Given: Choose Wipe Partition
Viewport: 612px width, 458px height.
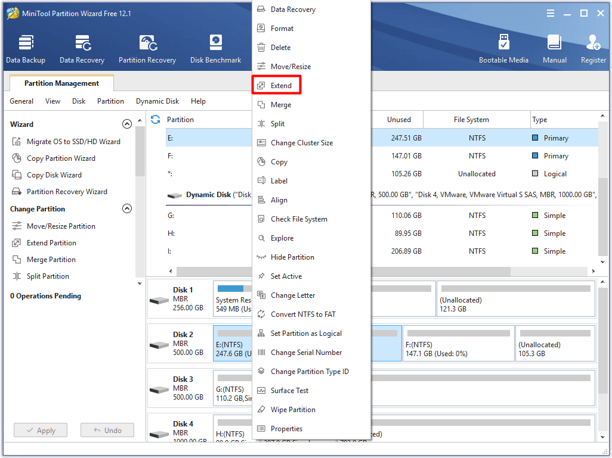Looking at the screenshot, I should tap(311, 410).
